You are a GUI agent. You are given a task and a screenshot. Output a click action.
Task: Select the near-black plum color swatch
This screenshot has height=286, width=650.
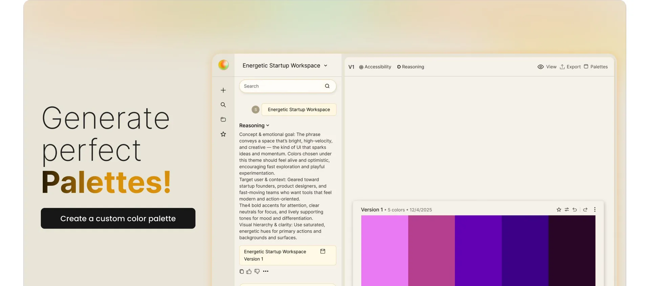click(572, 251)
